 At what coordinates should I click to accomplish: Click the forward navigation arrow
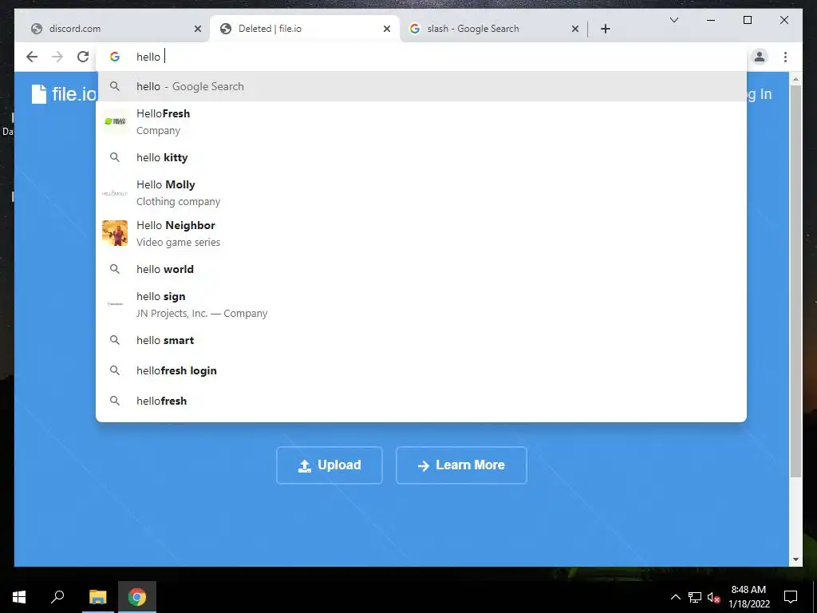coord(57,57)
